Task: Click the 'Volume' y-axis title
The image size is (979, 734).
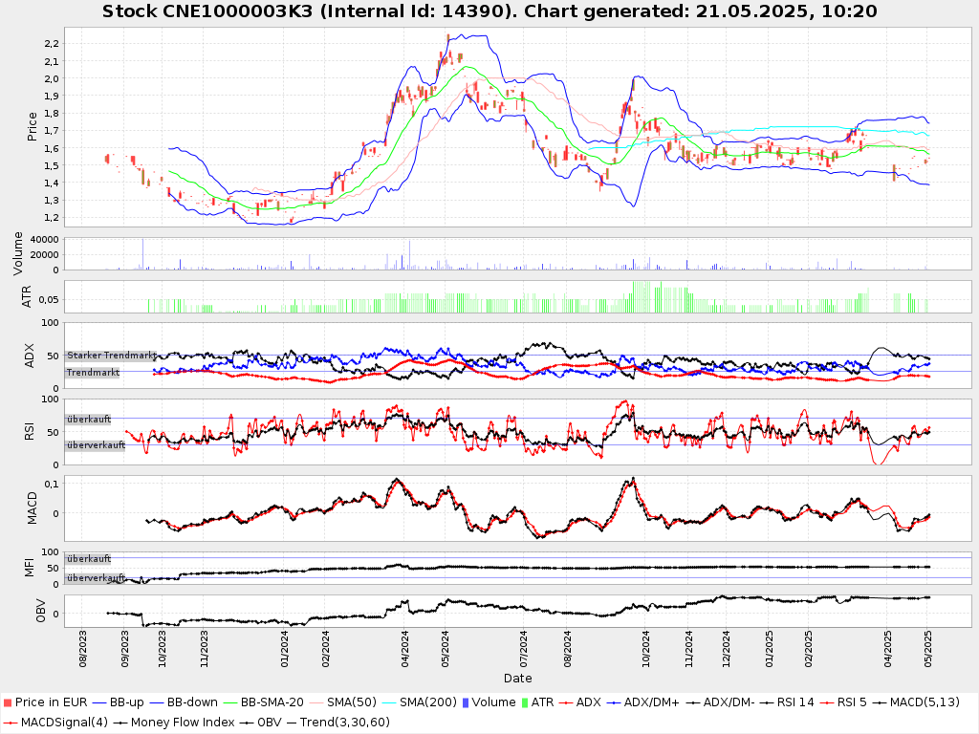Action: [x=18, y=253]
